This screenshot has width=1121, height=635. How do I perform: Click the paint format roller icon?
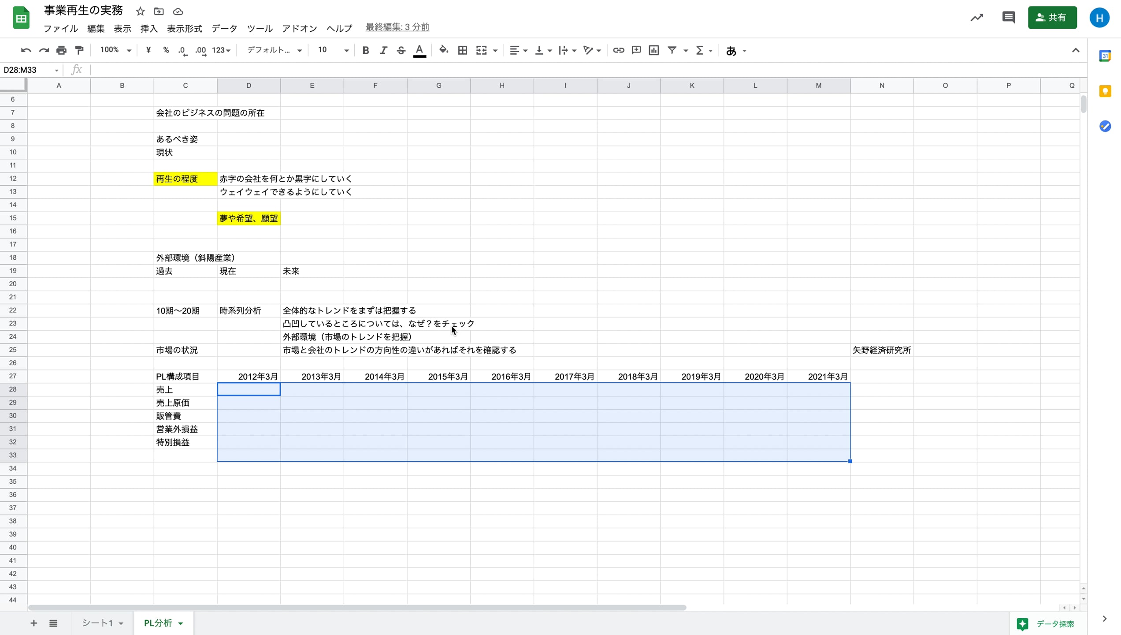[x=79, y=50]
